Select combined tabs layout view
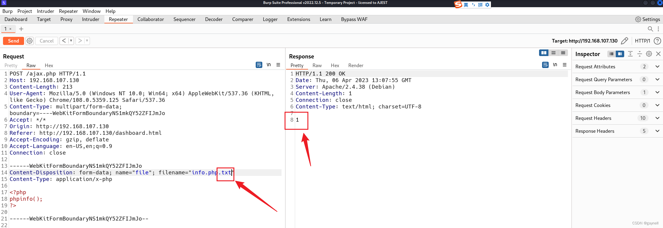This screenshot has width=663, height=228. 563,53
